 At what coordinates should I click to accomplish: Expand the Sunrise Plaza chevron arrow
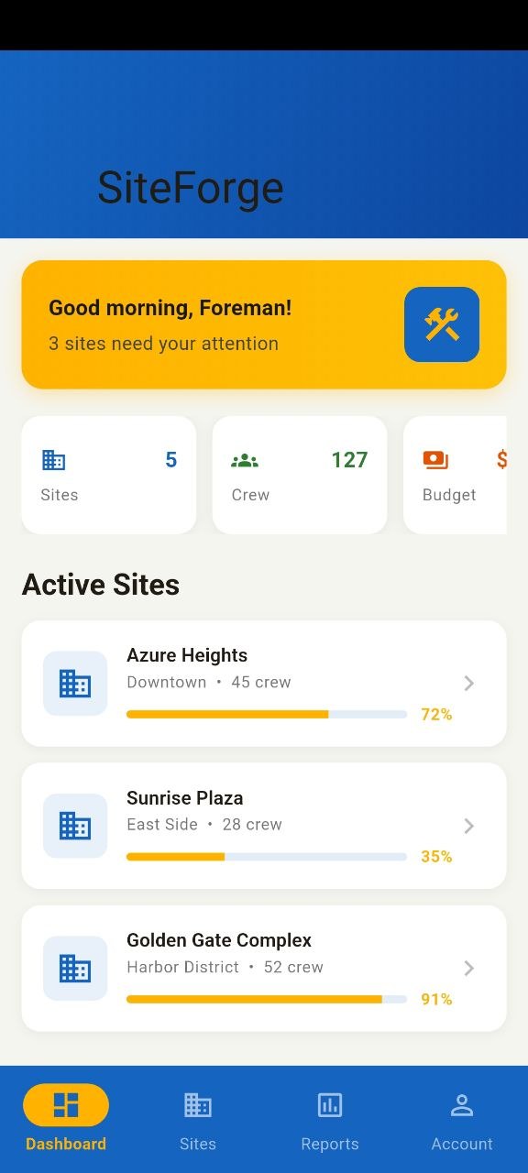tap(468, 825)
